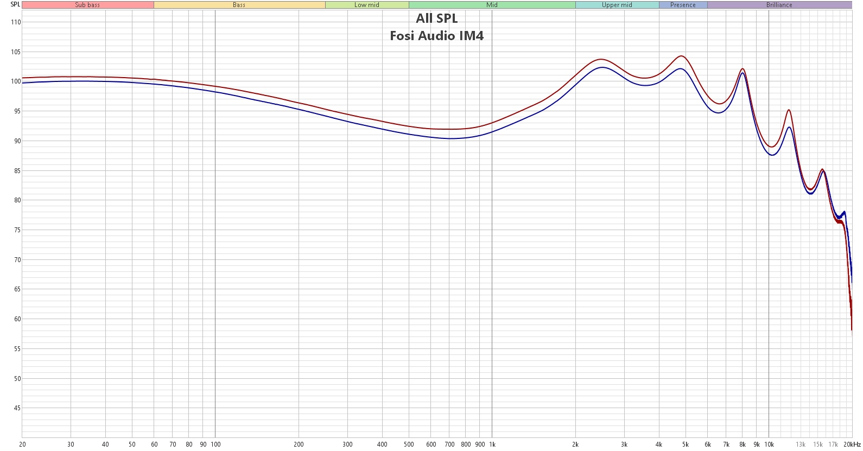Click the '8k' frequency axis label

pos(743,444)
